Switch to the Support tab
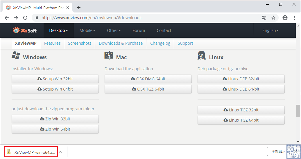 (185, 43)
